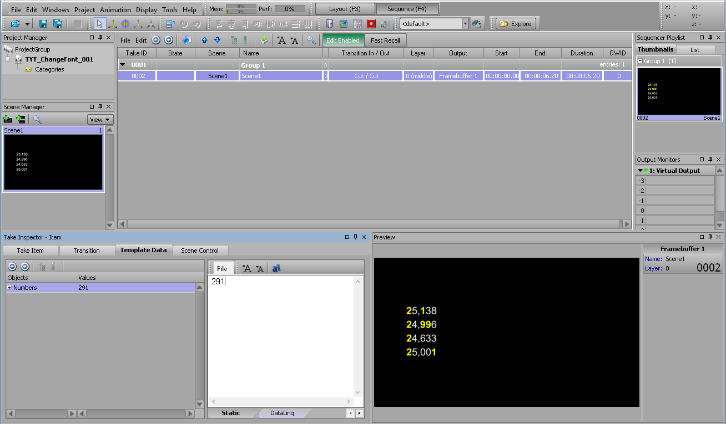Click the magnifier search icon in sequencer toolbar

[x=311, y=40]
